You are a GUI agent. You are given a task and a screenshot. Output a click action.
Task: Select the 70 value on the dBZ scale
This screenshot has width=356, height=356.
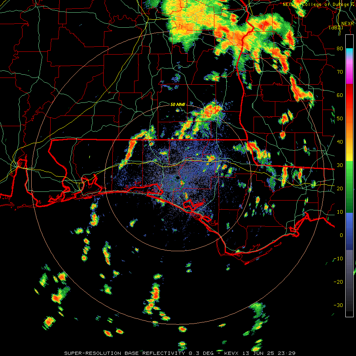(340, 72)
